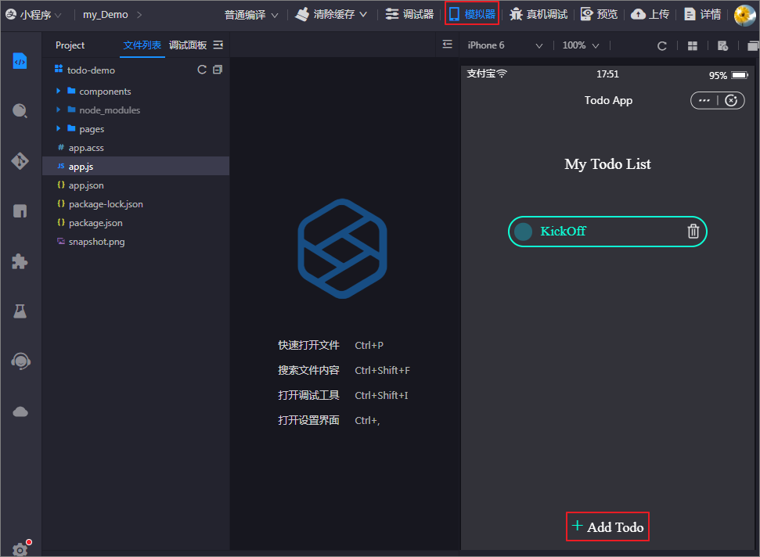Click the plus icon beside Add Todo
760x557 pixels.
click(x=577, y=526)
